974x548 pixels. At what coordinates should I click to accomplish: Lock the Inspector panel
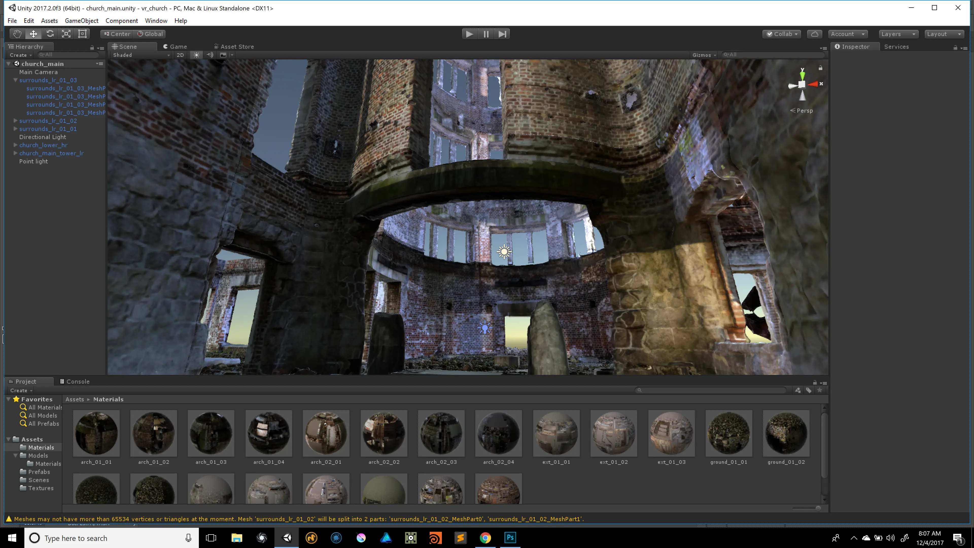[x=955, y=48]
